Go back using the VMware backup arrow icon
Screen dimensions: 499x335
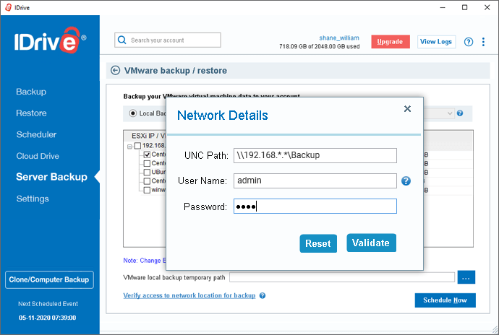pyautogui.click(x=115, y=70)
